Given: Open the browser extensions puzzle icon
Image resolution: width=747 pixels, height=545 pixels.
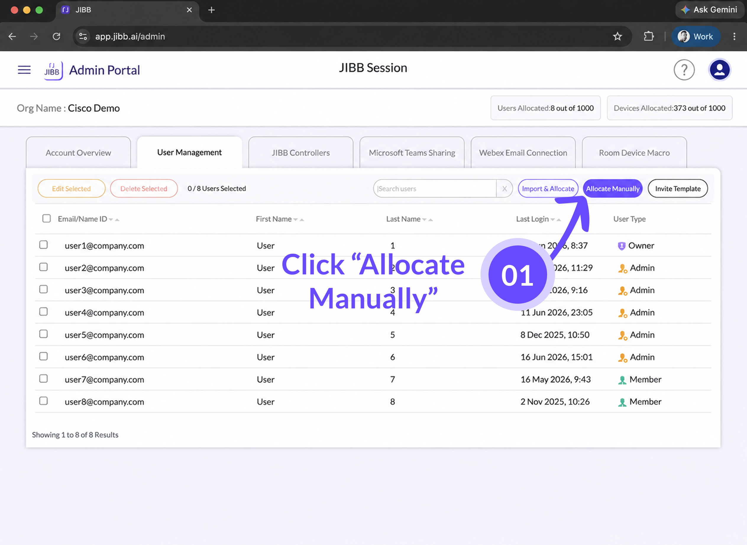Looking at the screenshot, I should tap(649, 36).
